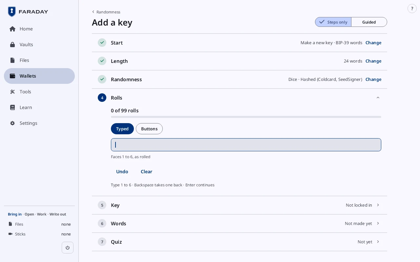Screen dimensions: 420x262
Task: Open help via the question mark icon
Action: (412, 9)
